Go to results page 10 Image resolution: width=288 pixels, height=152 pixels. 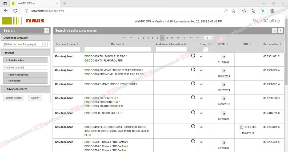click(x=177, y=38)
